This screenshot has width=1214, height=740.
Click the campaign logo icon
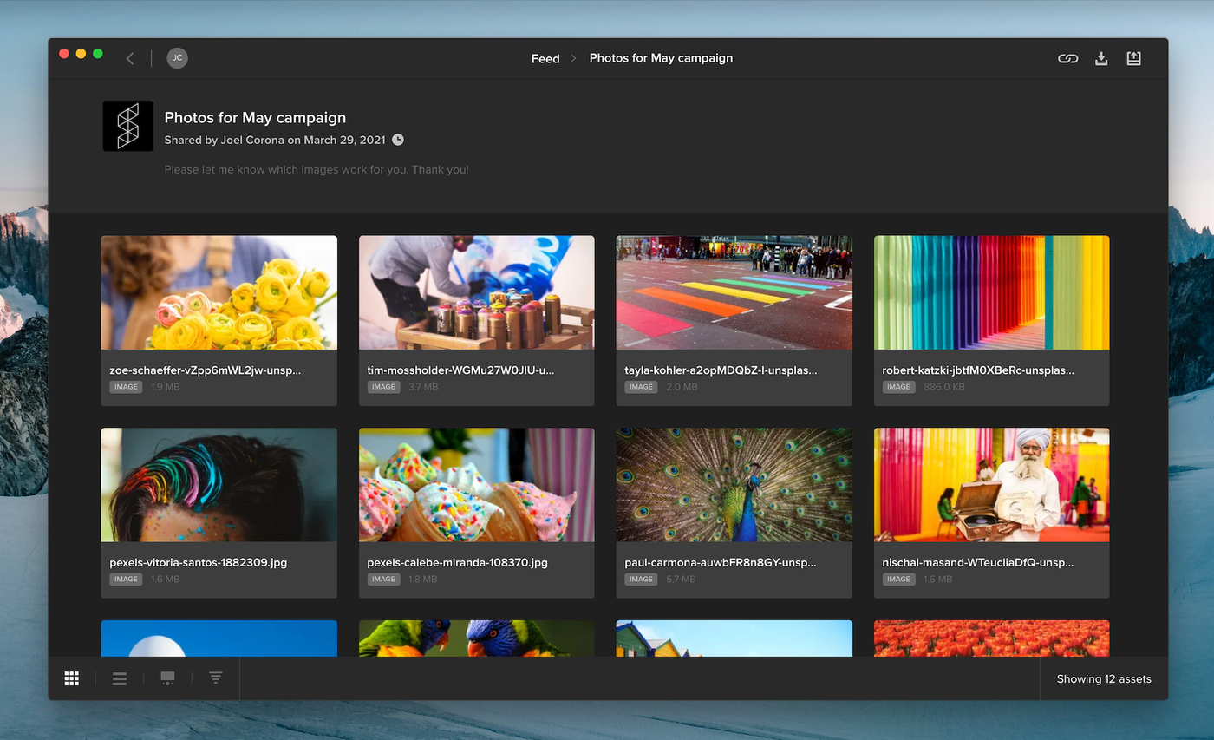coord(128,126)
